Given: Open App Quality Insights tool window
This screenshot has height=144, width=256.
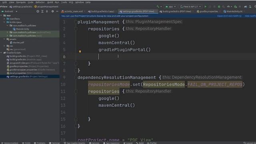Looking at the screenshot, I should click(75, 143).
